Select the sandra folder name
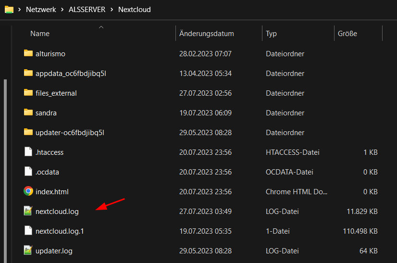The height and width of the screenshot is (263, 397). (46, 113)
